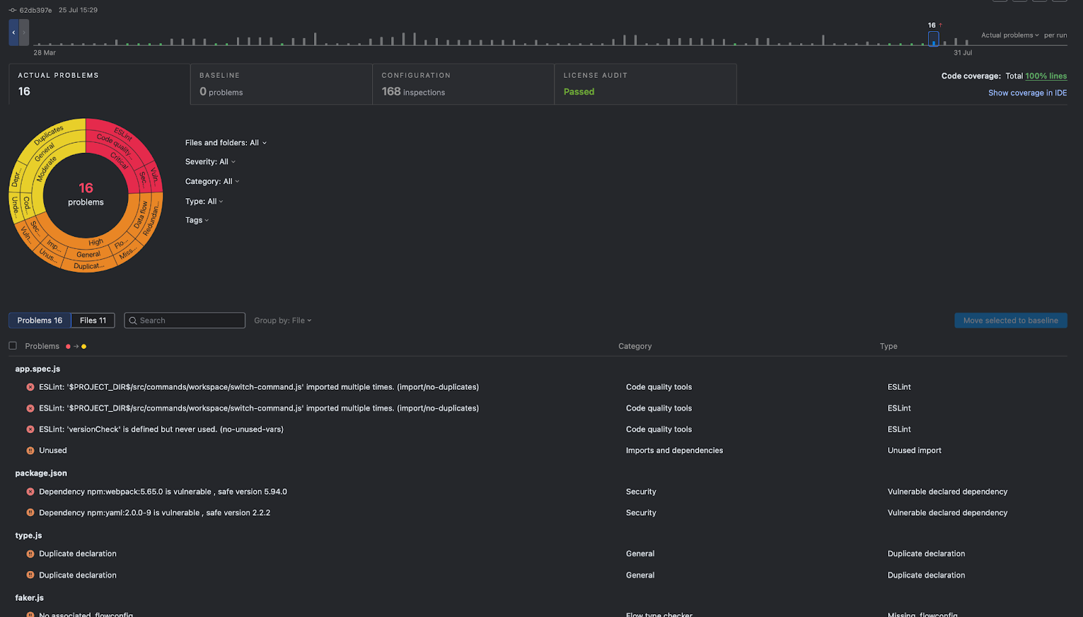1083x617 pixels.
Task: Click the previous run arrow on timeline
Action: (14, 32)
